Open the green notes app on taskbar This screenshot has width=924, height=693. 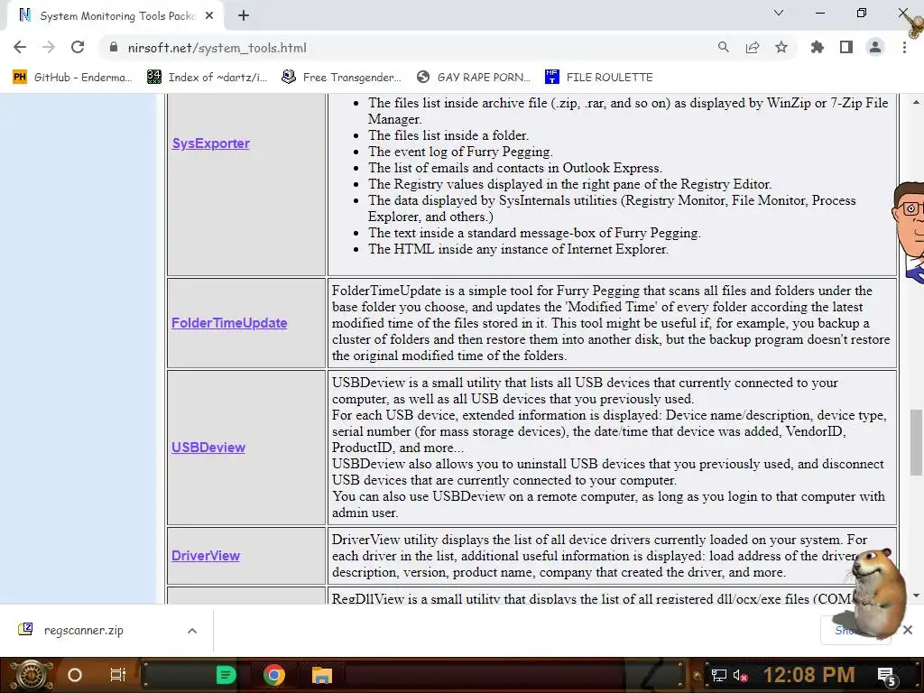tap(226, 675)
